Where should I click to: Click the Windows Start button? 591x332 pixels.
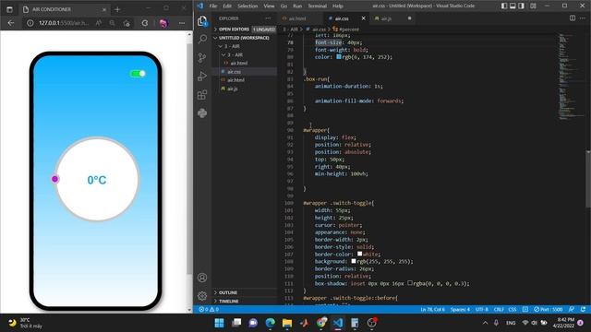219,323
